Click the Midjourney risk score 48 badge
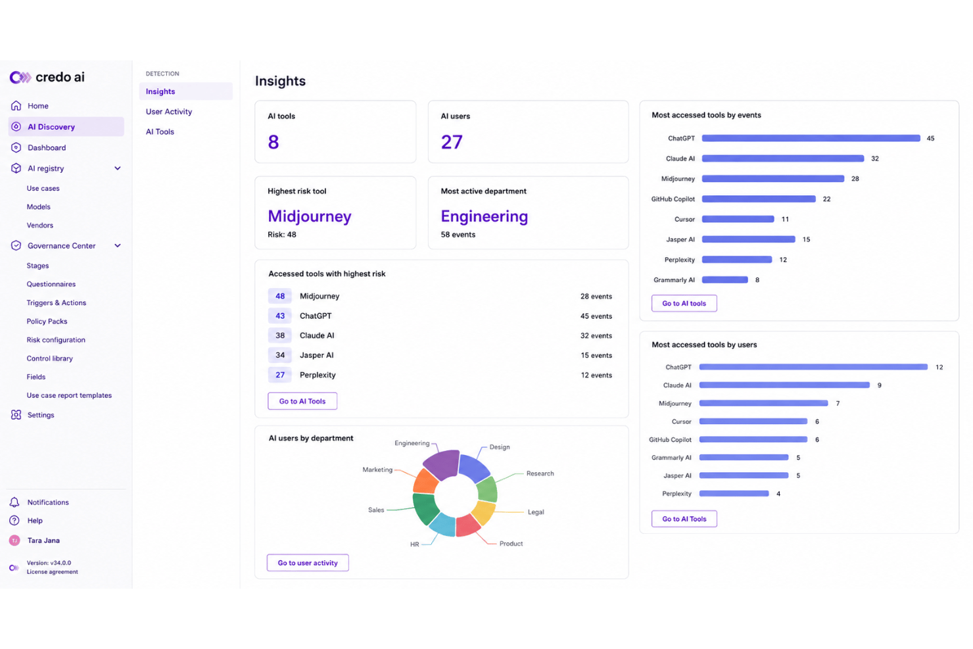Viewport: 973px width, 649px height. pos(280,297)
